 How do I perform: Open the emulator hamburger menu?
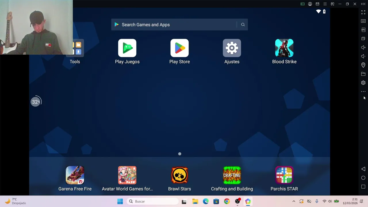(325, 4)
